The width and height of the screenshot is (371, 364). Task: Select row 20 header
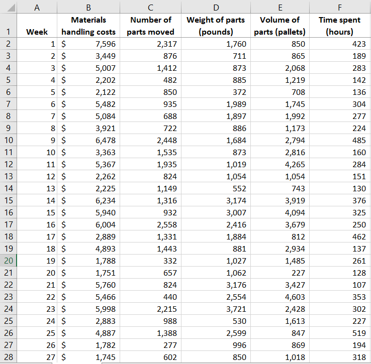pos(8,261)
